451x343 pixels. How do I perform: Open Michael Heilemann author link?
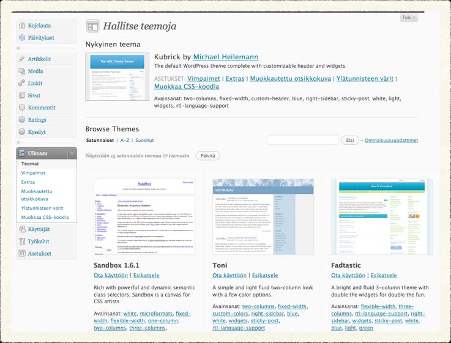point(225,57)
